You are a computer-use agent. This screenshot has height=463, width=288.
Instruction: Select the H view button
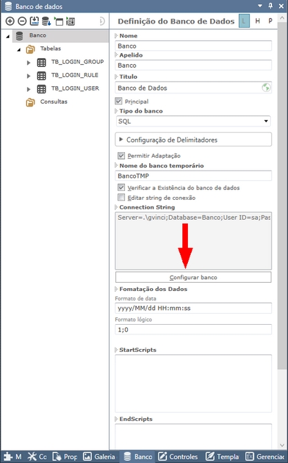tap(258, 21)
